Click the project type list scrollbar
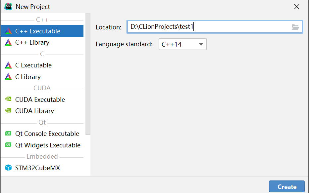The image size is (309, 193). tap(88, 74)
